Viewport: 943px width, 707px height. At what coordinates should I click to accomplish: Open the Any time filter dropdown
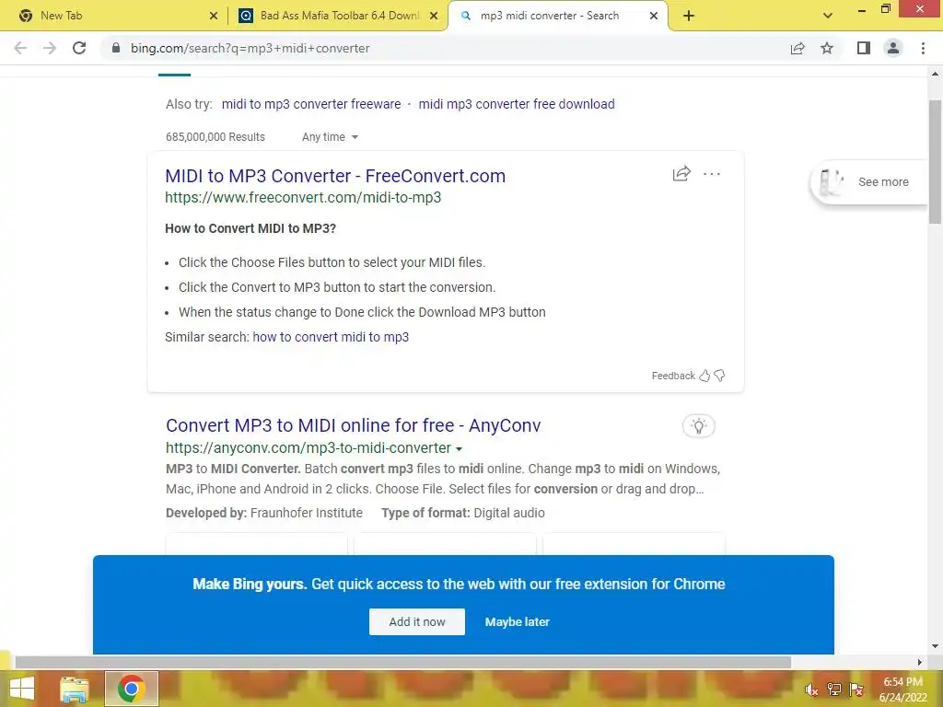pyautogui.click(x=330, y=137)
